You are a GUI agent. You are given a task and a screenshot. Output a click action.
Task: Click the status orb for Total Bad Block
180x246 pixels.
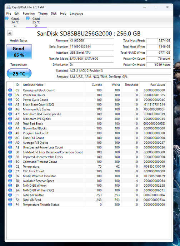tap(10, 123)
